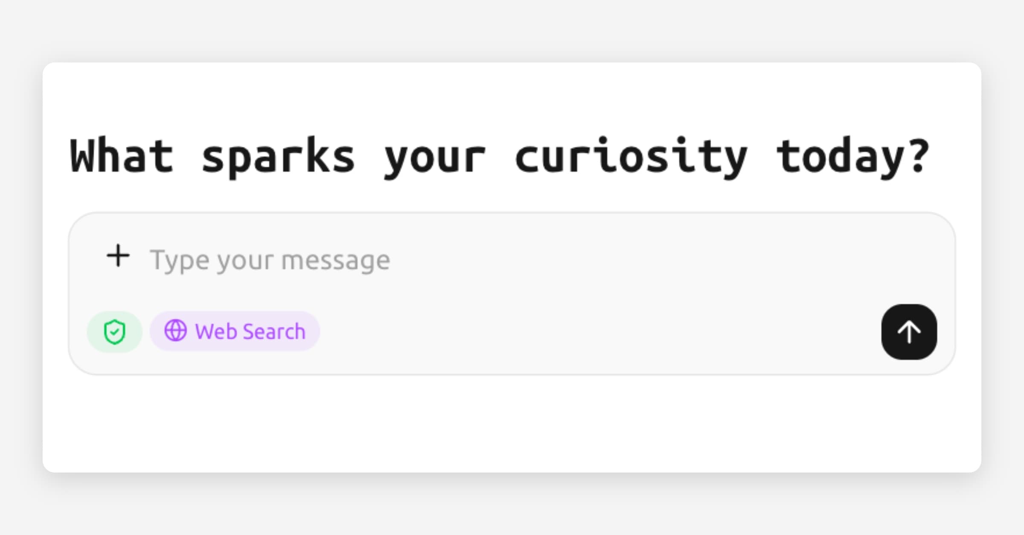Expand attachment options via plus sign
Viewport: 1024px width, 535px height.
coord(118,256)
